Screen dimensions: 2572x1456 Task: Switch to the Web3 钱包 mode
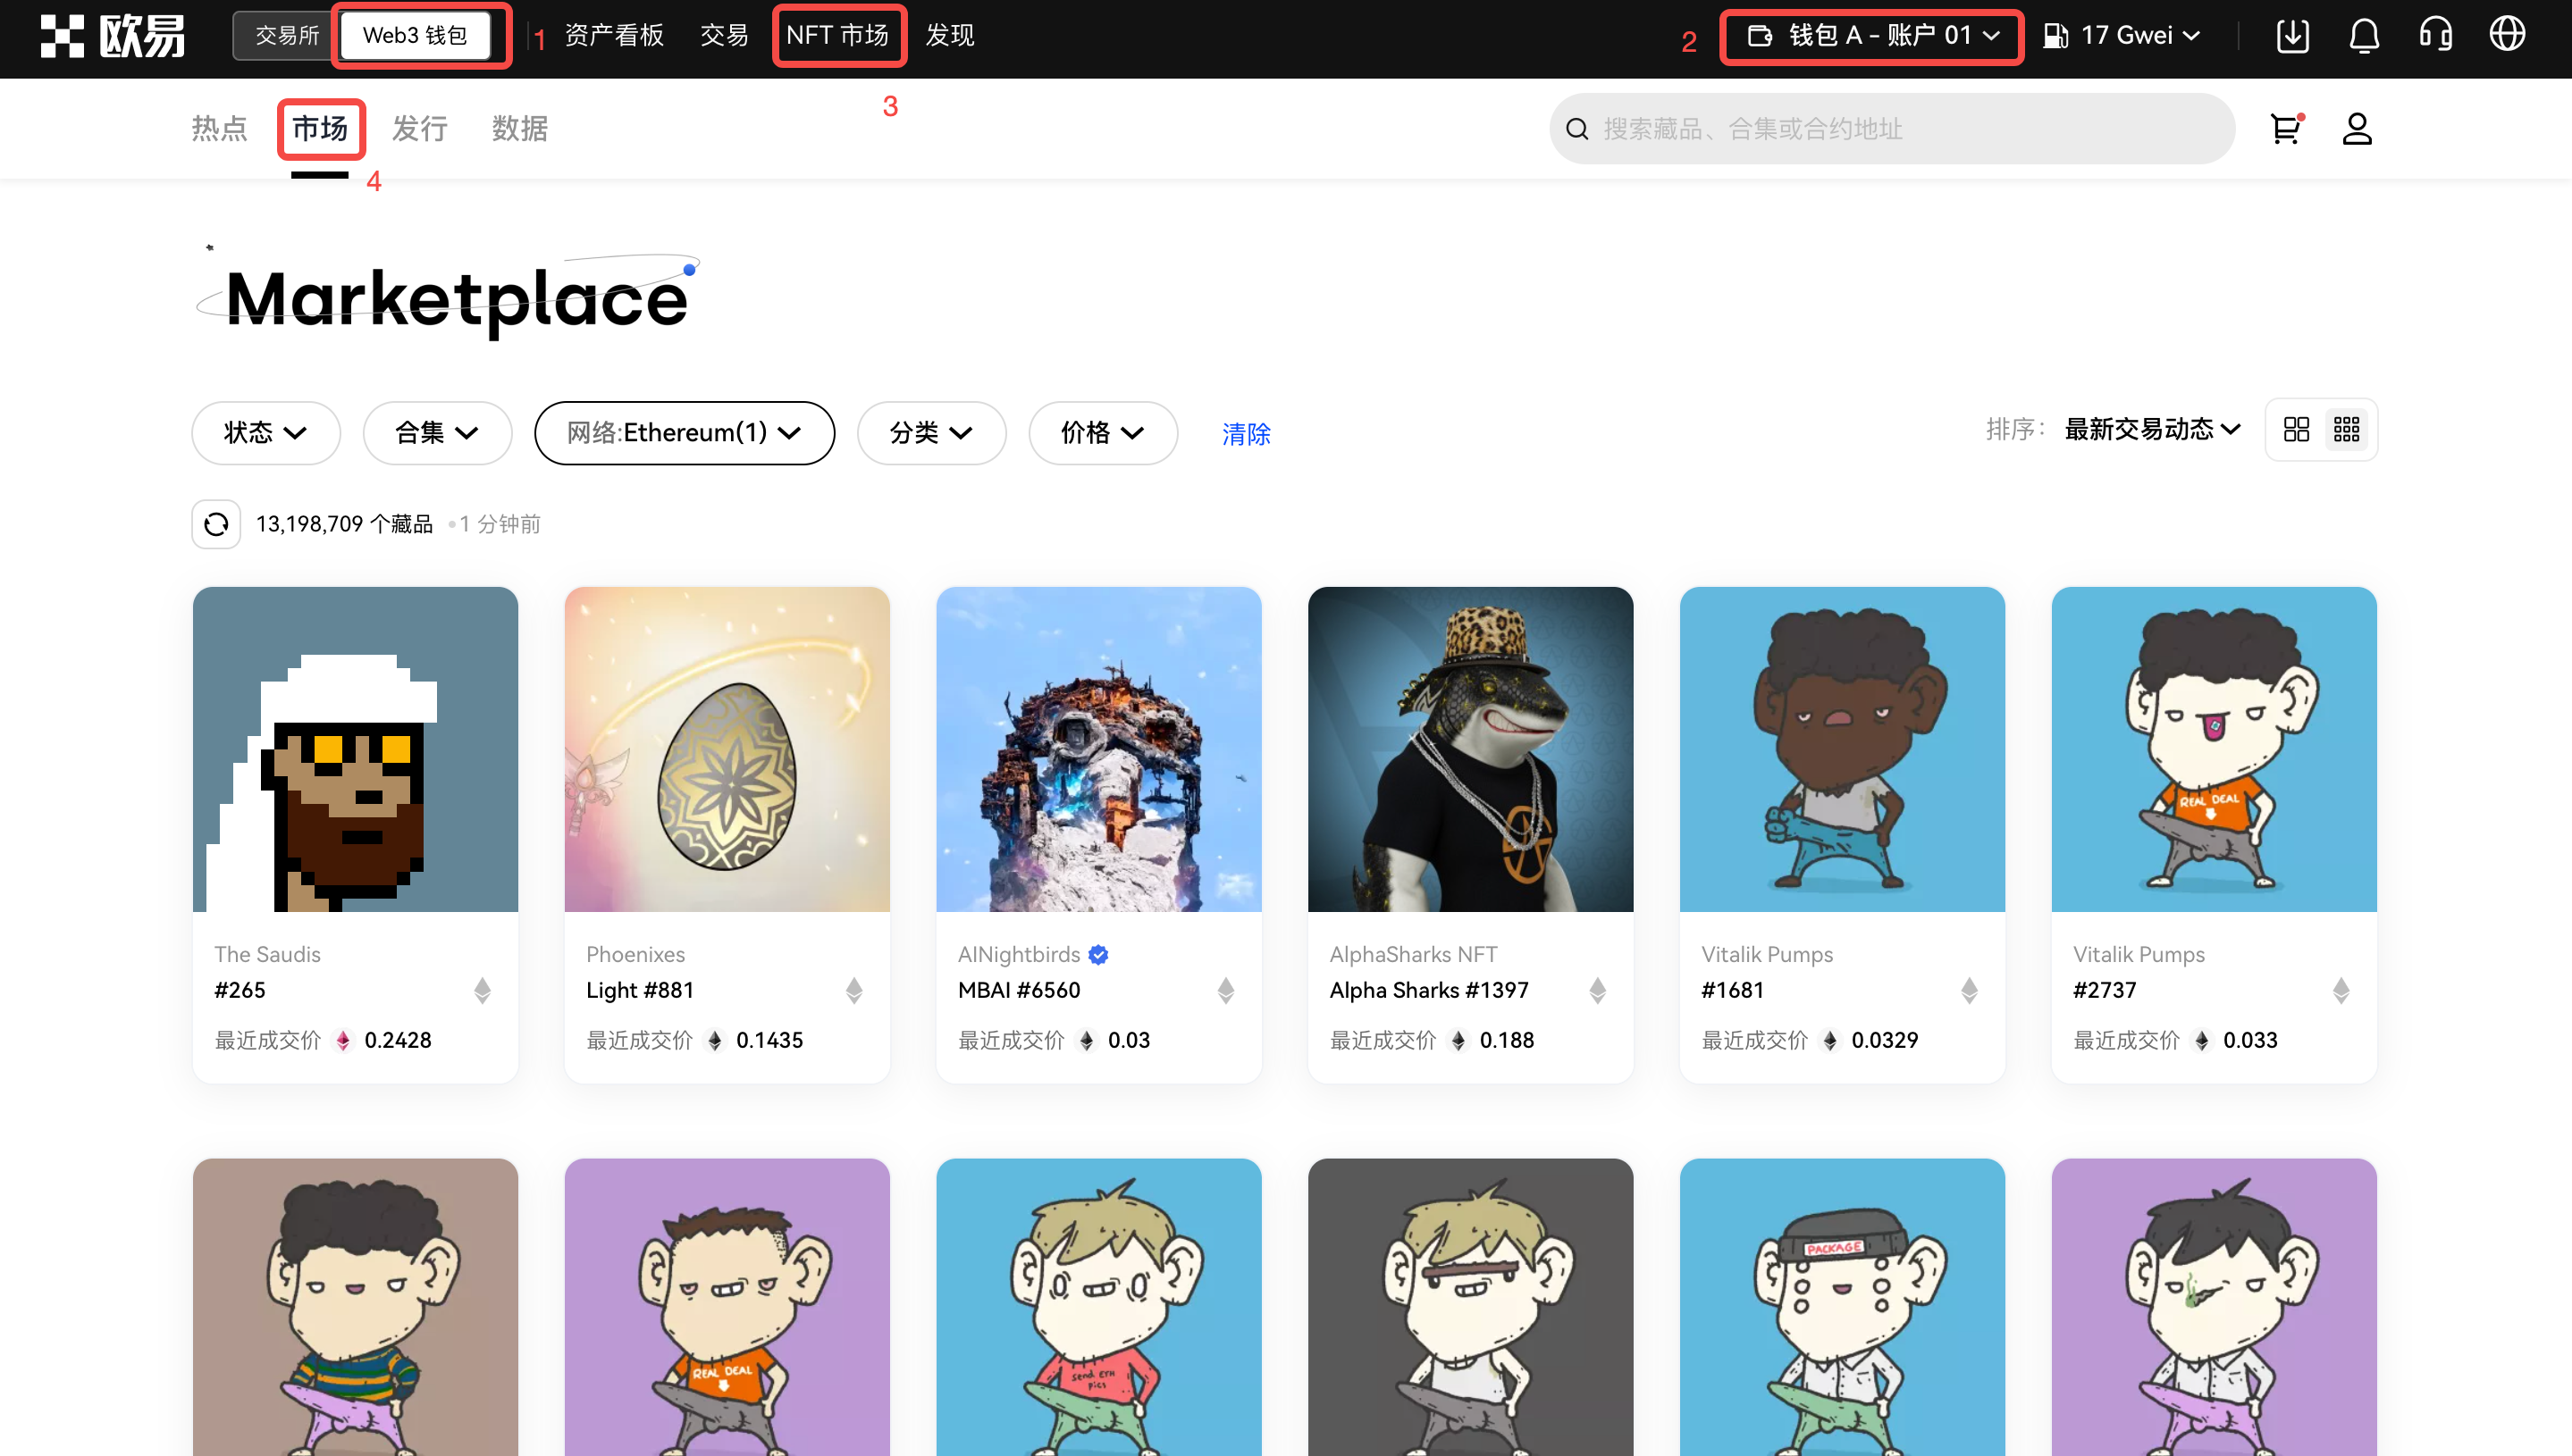[416, 36]
